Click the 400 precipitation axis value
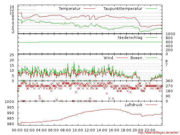This screenshot has height=135, width=180. coord(169,46)
